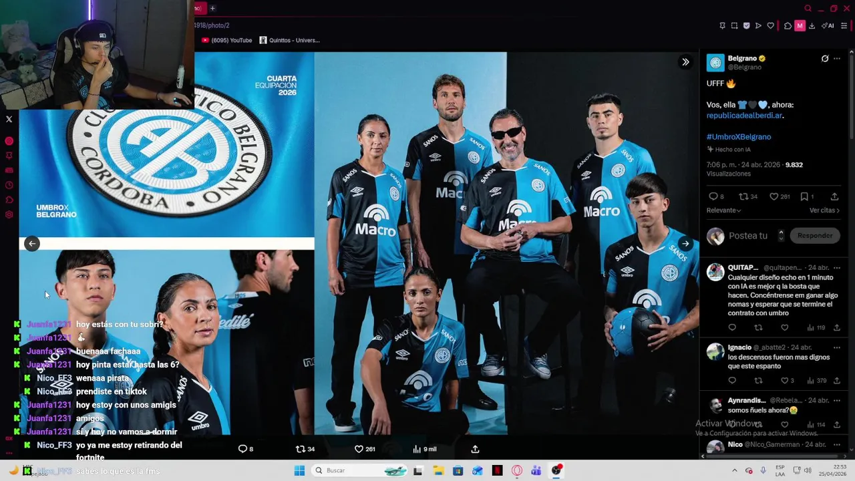Reply to QUITAP comment
The height and width of the screenshot is (481, 855).
pos(732,327)
